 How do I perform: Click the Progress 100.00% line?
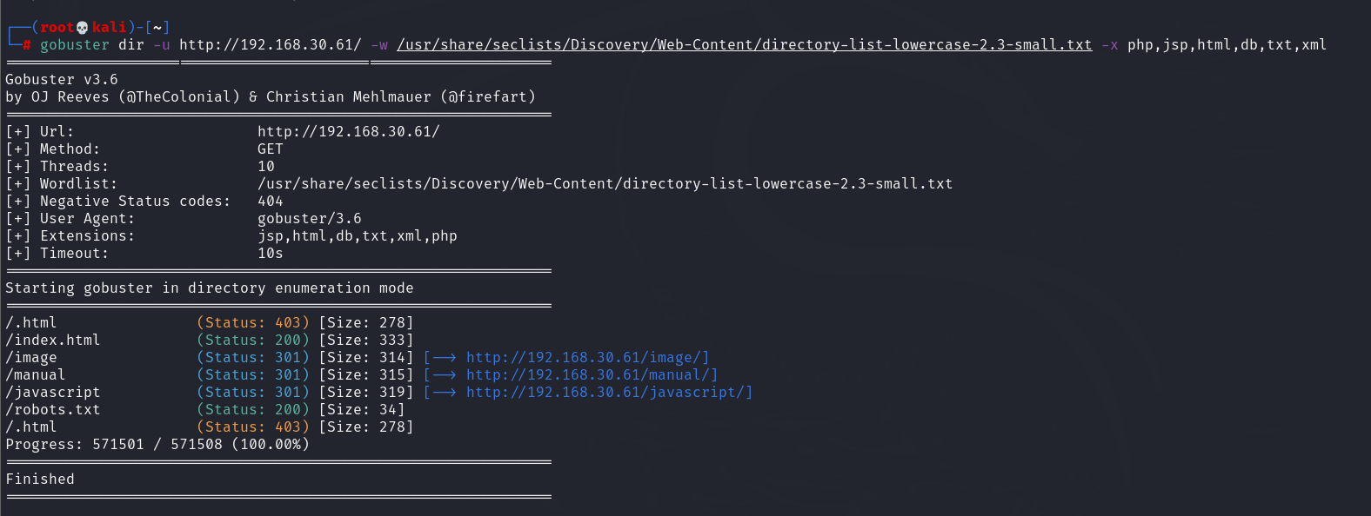click(x=157, y=444)
